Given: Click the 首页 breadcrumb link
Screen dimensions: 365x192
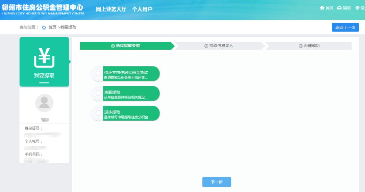Looking at the screenshot, I should [x=52, y=27].
